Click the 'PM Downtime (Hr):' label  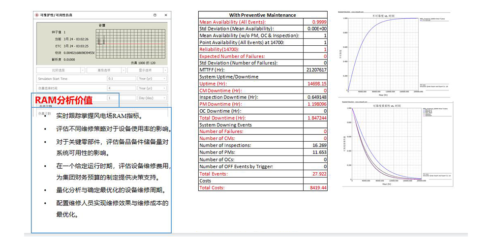(x=219, y=104)
